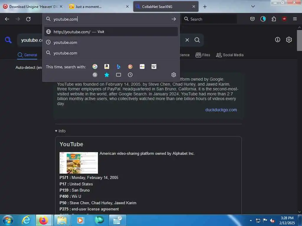Open the SearXNG about info icon
The image size is (302, 226).
[278, 40]
